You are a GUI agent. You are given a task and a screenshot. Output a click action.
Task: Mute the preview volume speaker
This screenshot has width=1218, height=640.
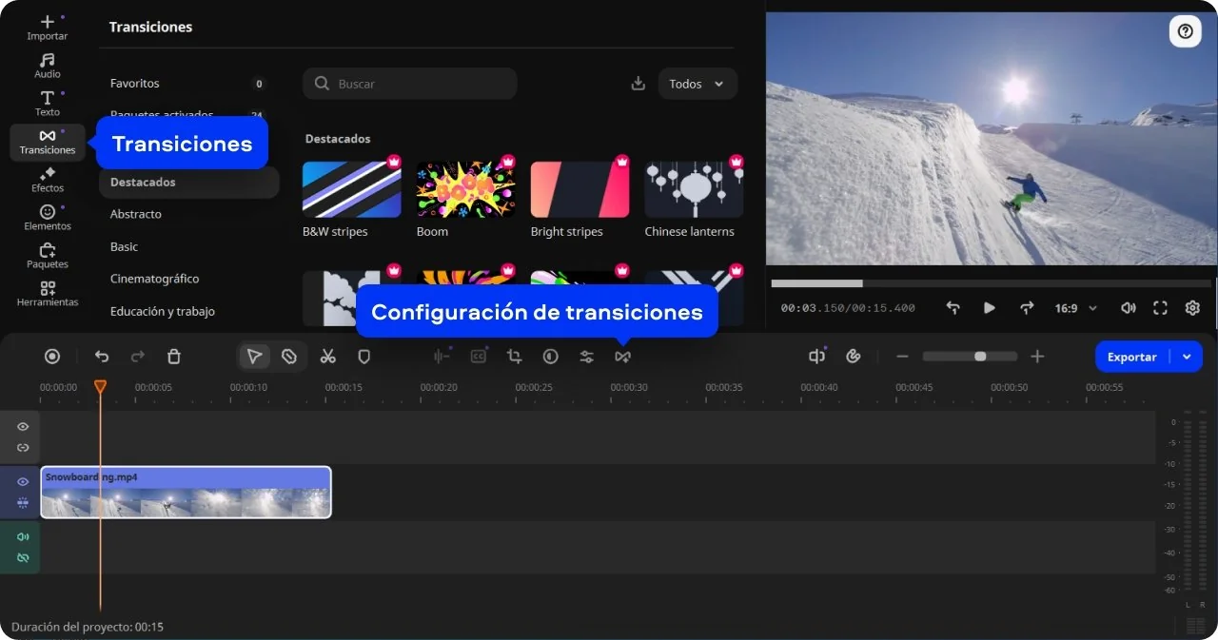[1128, 308]
